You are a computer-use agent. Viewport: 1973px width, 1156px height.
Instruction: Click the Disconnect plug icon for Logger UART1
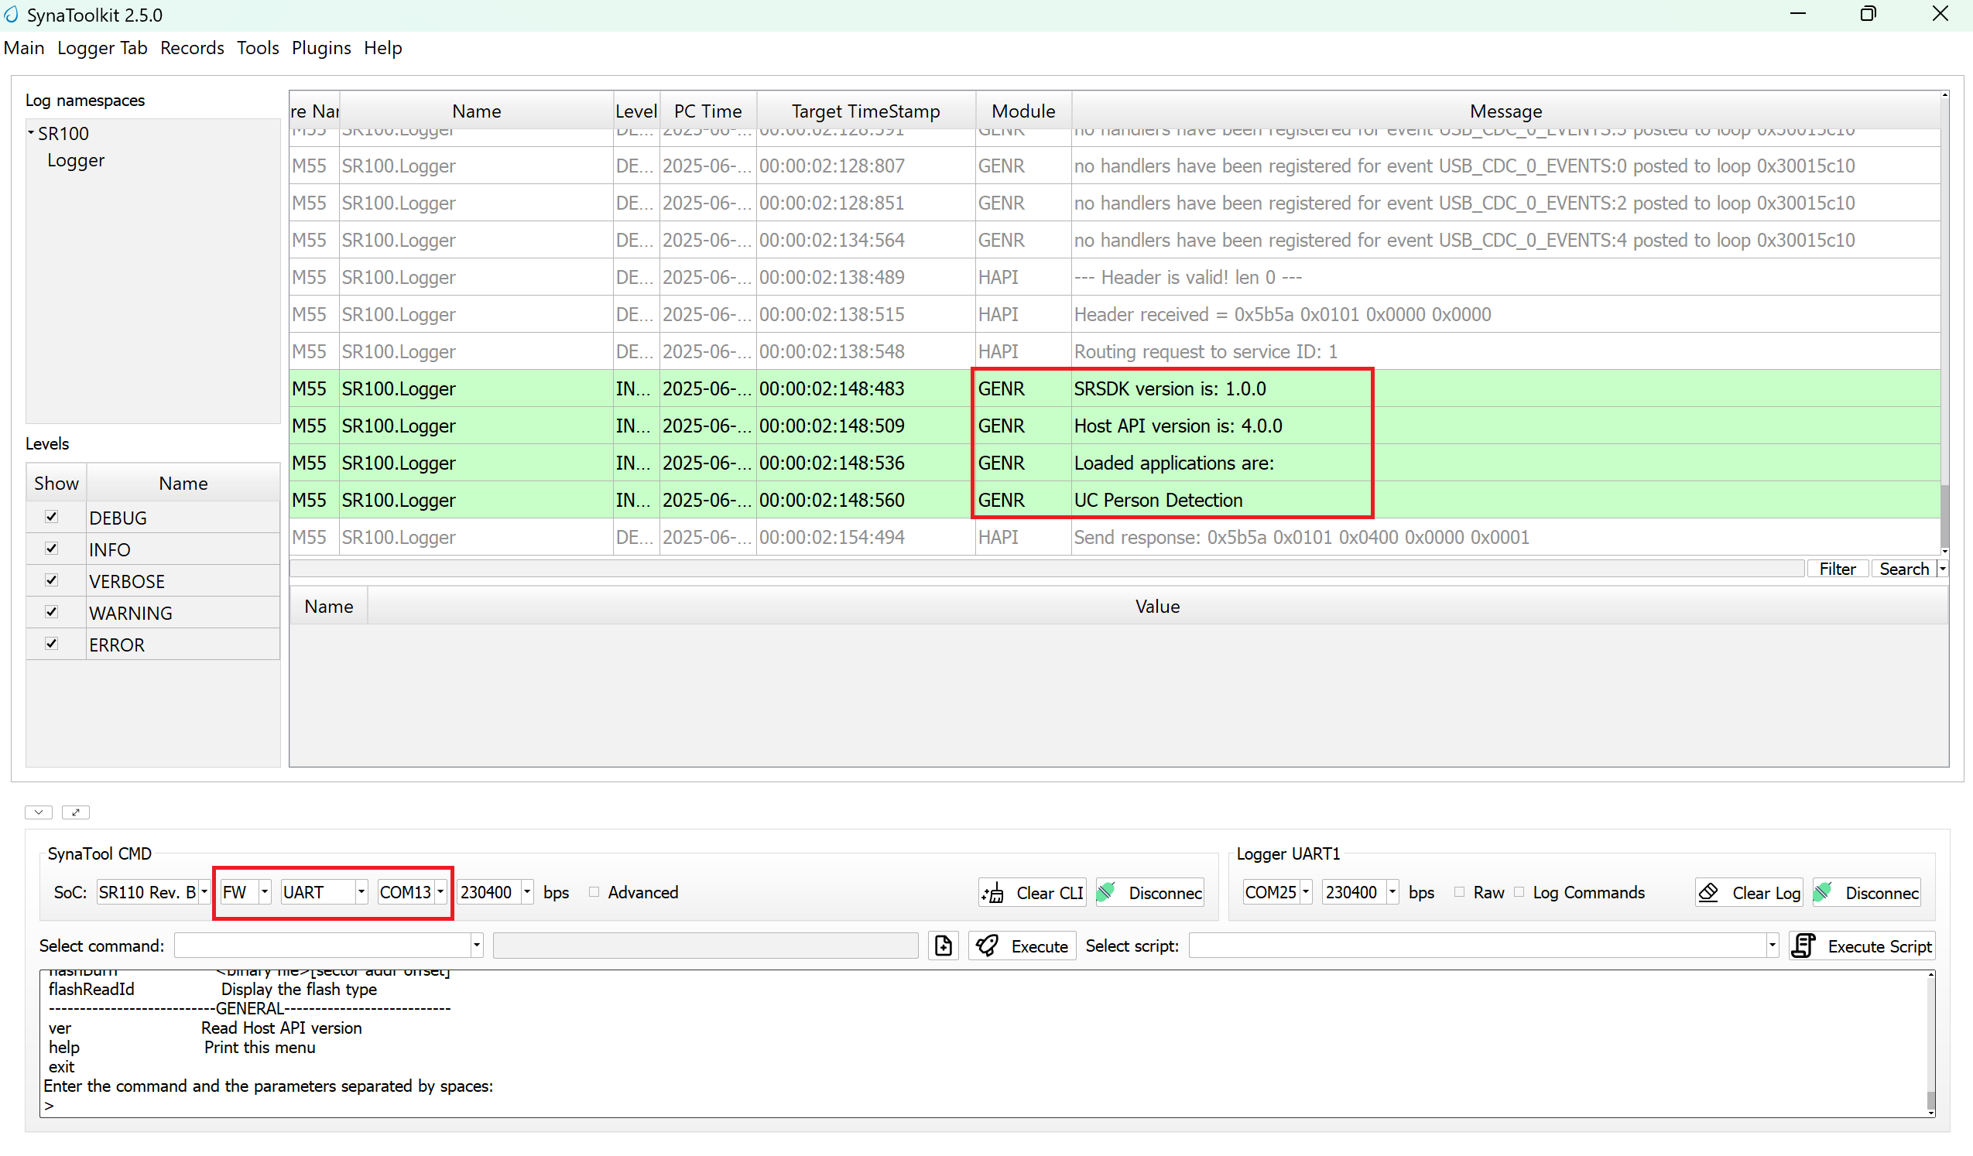pos(1822,892)
